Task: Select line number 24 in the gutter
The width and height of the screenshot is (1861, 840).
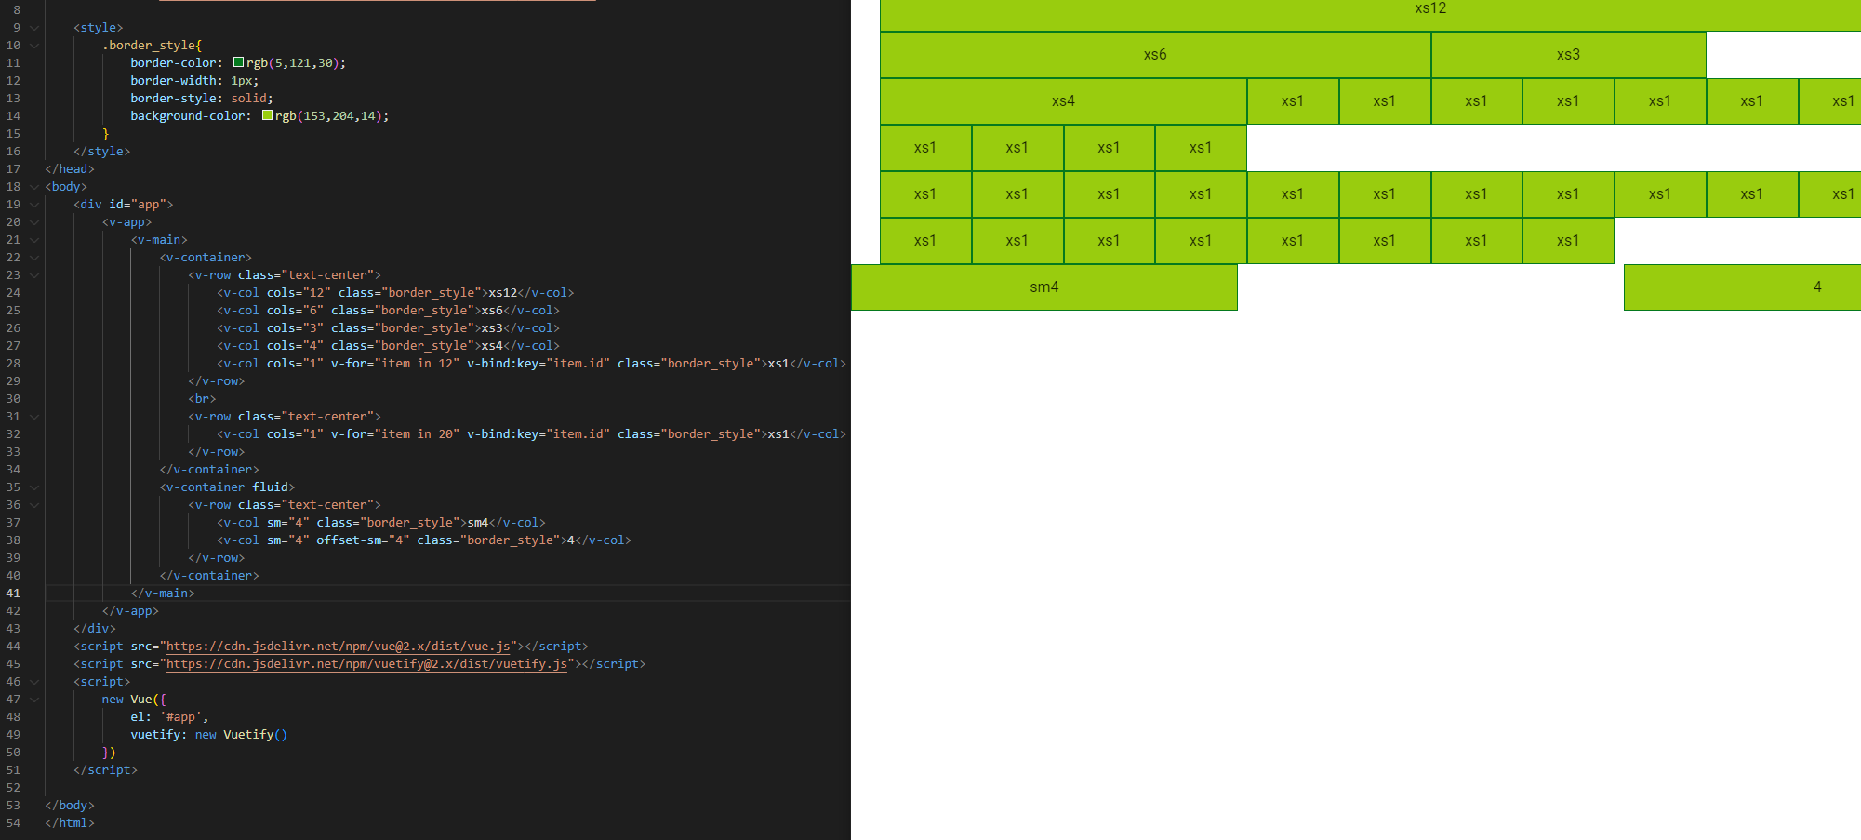Action: tap(13, 293)
